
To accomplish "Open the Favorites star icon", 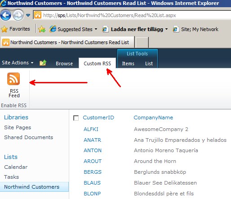I will pyautogui.click(x=4, y=29).
